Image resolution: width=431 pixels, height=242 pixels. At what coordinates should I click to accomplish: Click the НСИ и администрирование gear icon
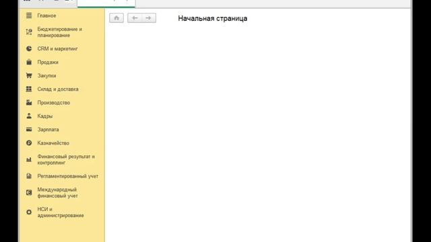[29, 212]
